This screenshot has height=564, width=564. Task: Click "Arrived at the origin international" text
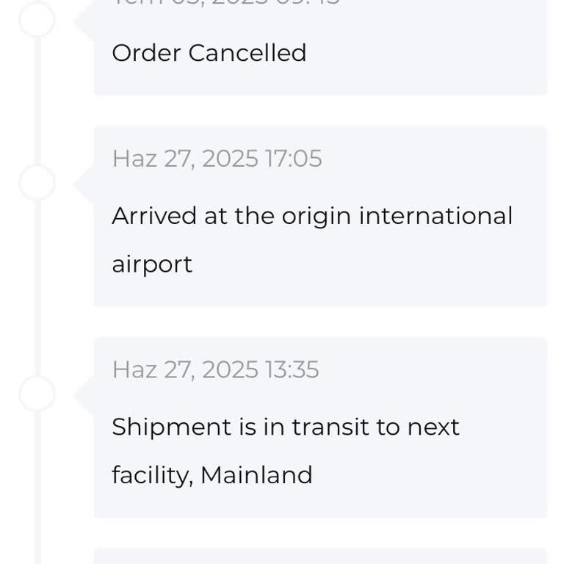(311, 216)
